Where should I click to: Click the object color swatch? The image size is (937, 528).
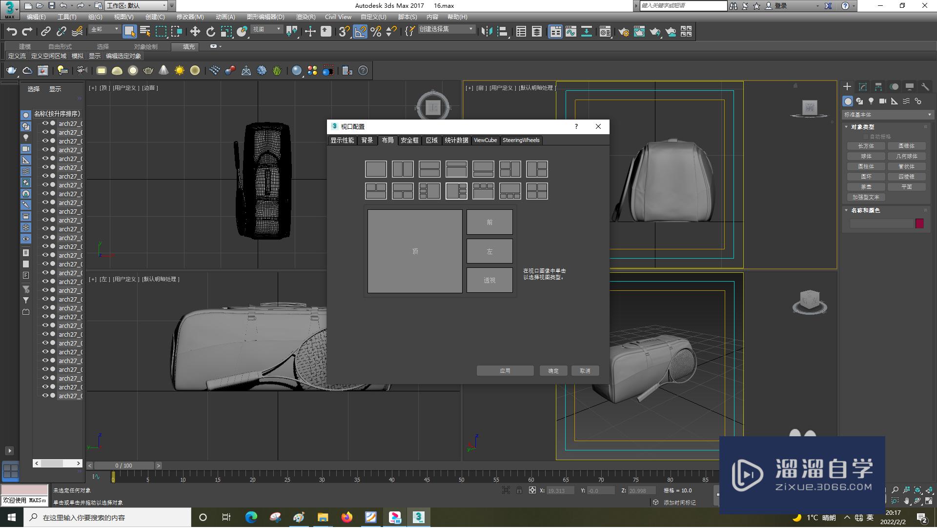point(919,223)
